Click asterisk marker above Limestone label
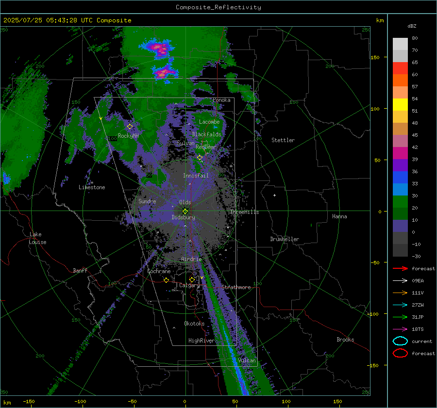 tap(92, 183)
